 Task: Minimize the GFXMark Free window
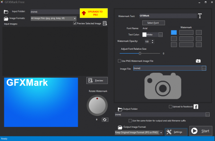(x=199, y=2)
